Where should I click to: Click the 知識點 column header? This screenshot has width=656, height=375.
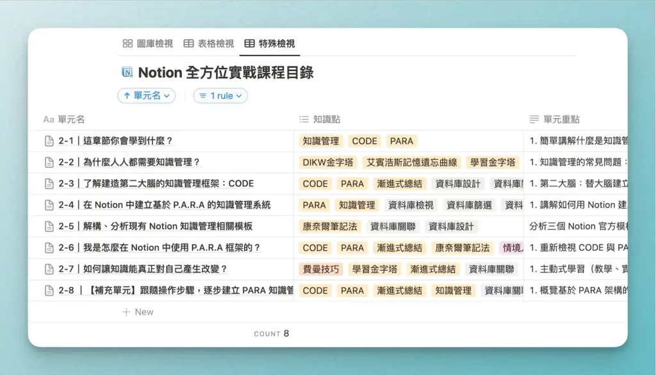tap(320, 120)
